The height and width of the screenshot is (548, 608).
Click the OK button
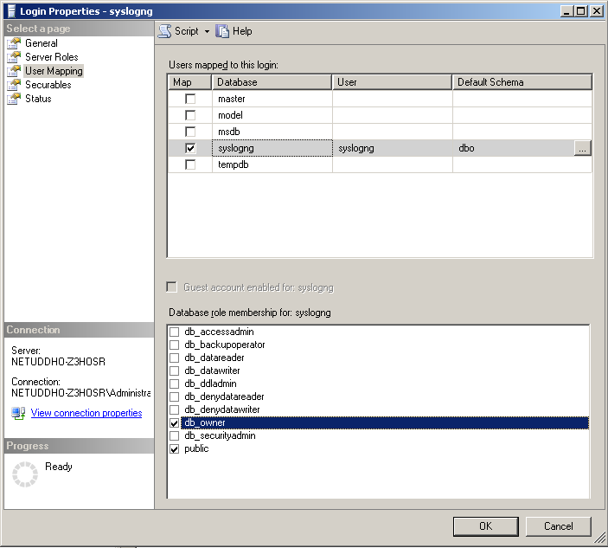[x=485, y=526]
